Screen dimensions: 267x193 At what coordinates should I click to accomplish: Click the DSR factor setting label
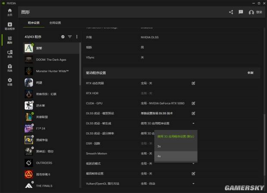pyautogui.click(x=93, y=144)
